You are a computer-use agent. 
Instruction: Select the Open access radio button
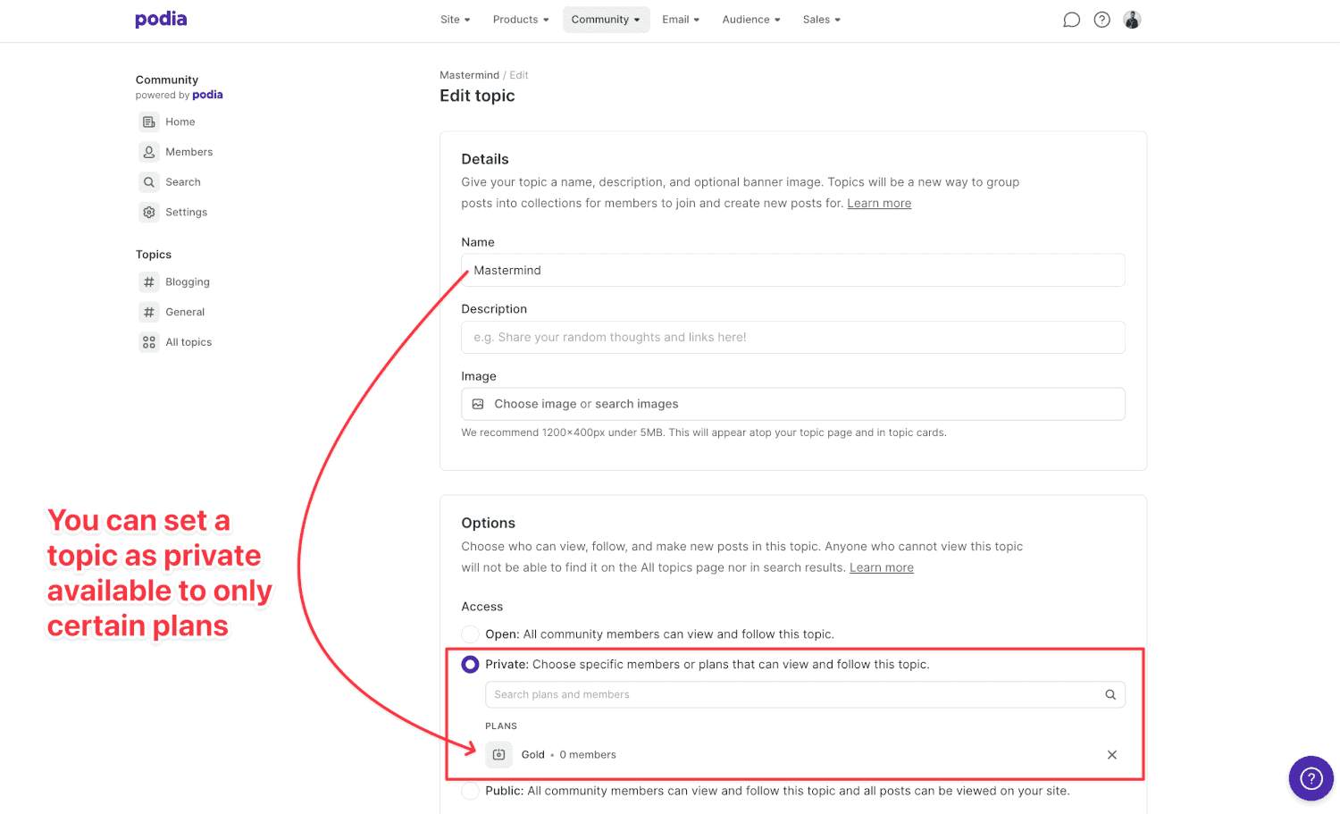(x=470, y=634)
